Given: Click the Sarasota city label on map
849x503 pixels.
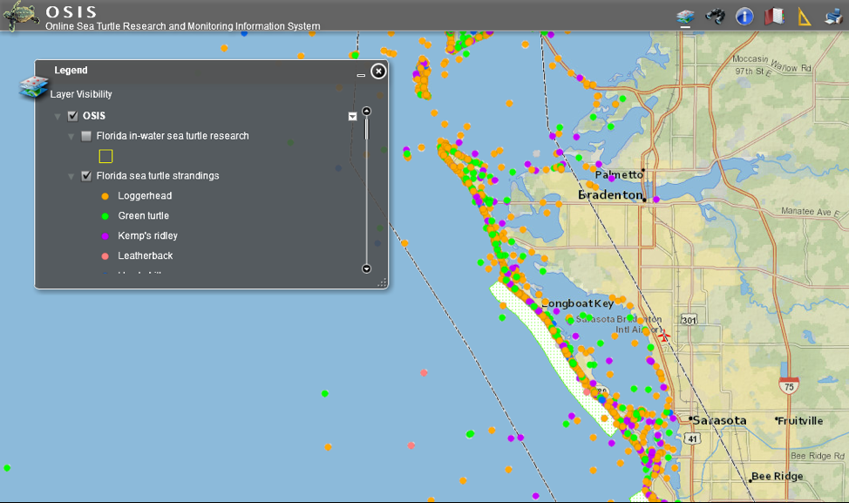Looking at the screenshot, I should tap(720, 421).
